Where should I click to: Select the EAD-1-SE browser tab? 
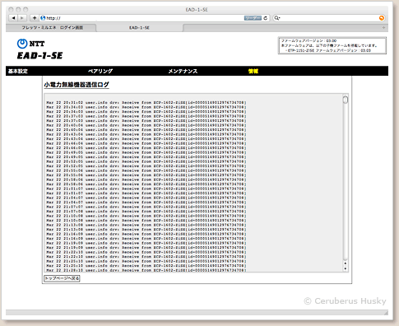(x=139, y=28)
